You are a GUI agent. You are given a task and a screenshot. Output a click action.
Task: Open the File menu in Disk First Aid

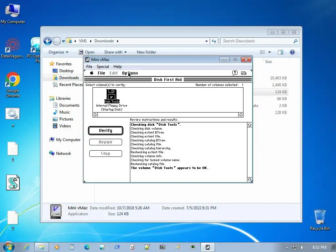click(101, 73)
